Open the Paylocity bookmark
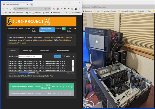 point(37,13)
